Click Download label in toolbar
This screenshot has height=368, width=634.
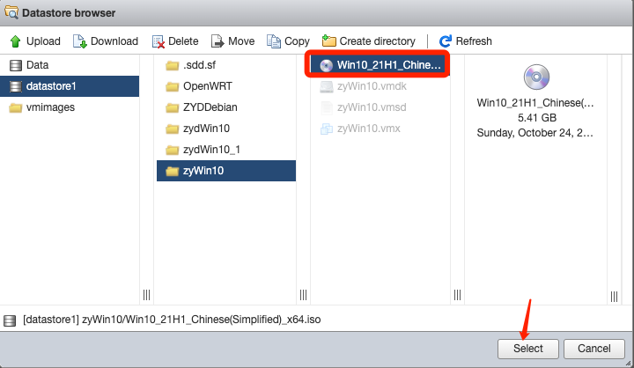click(114, 41)
